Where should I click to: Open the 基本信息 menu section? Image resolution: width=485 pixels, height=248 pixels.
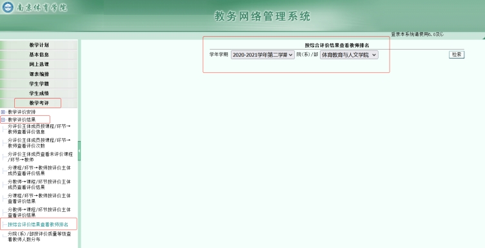click(x=39, y=54)
